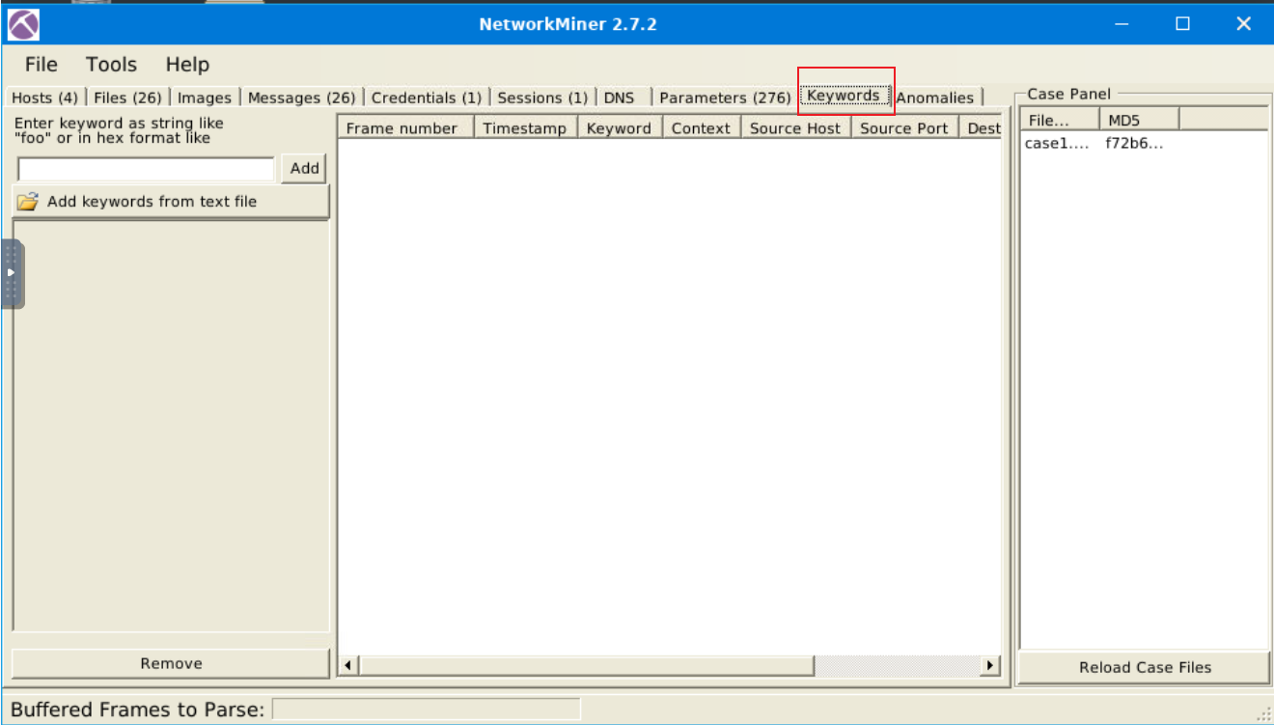Image resolution: width=1274 pixels, height=725 pixels.
Task: Click horizontal scrollbar right arrow
Action: (990, 665)
